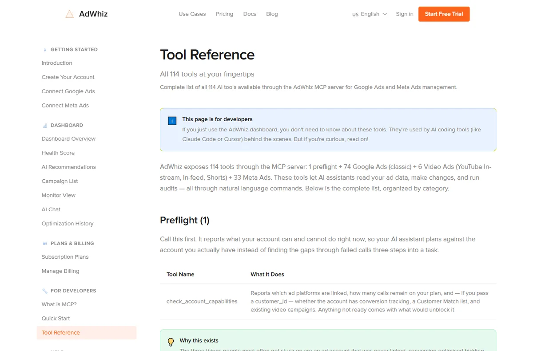Open Use Cases in top navigation
The image size is (533, 351).
(x=192, y=14)
